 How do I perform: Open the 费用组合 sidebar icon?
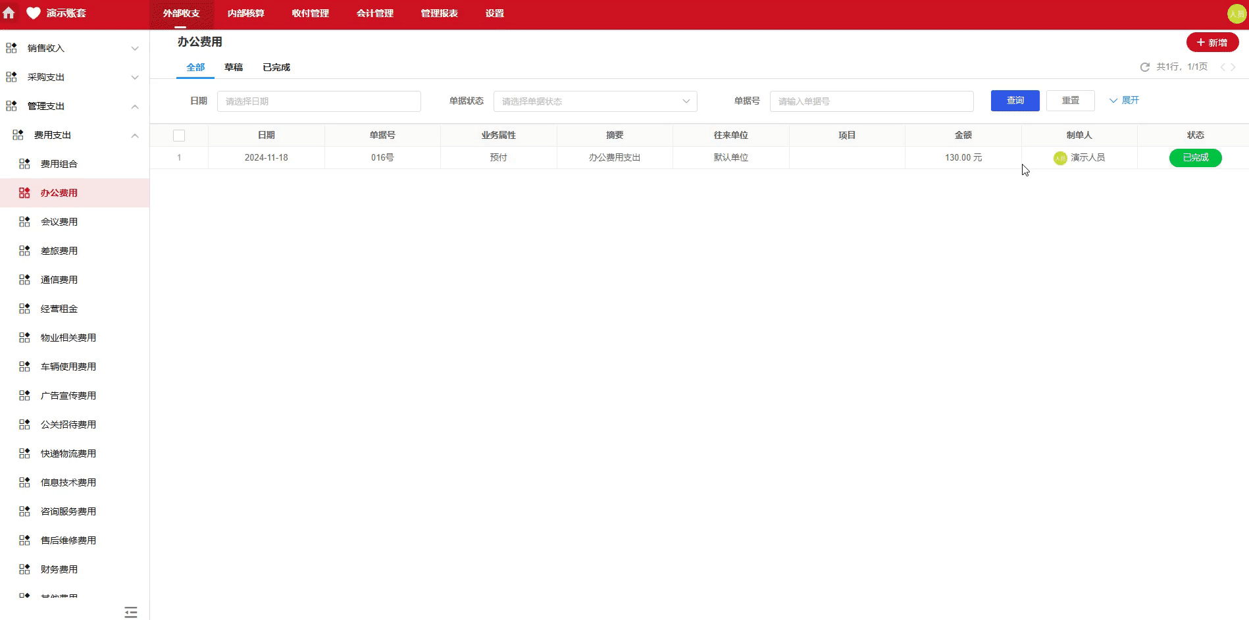coord(24,164)
